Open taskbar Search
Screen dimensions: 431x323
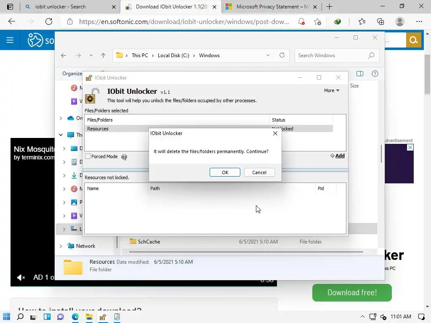coord(20,317)
